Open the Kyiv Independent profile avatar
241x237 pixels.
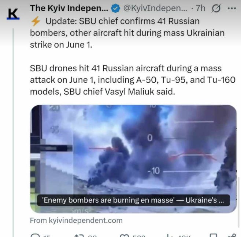(13, 14)
